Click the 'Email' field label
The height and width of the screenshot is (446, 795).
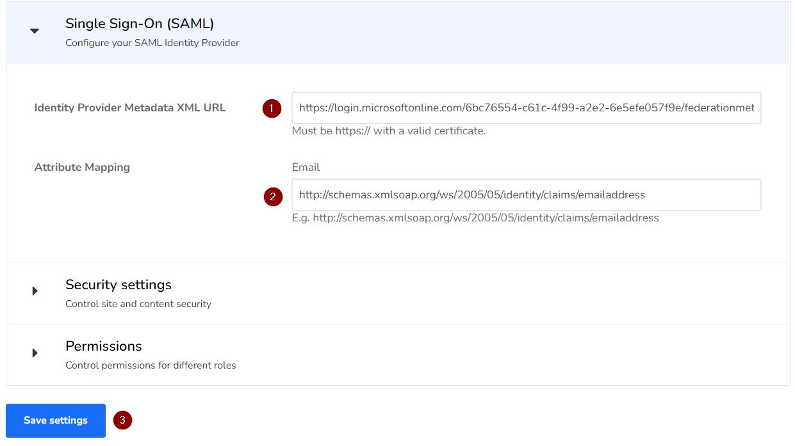(306, 167)
